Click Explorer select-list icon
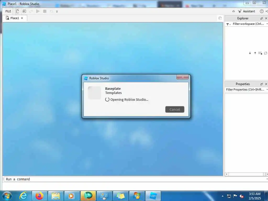The height and width of the screenshot is (201, 268). (260, 53)
